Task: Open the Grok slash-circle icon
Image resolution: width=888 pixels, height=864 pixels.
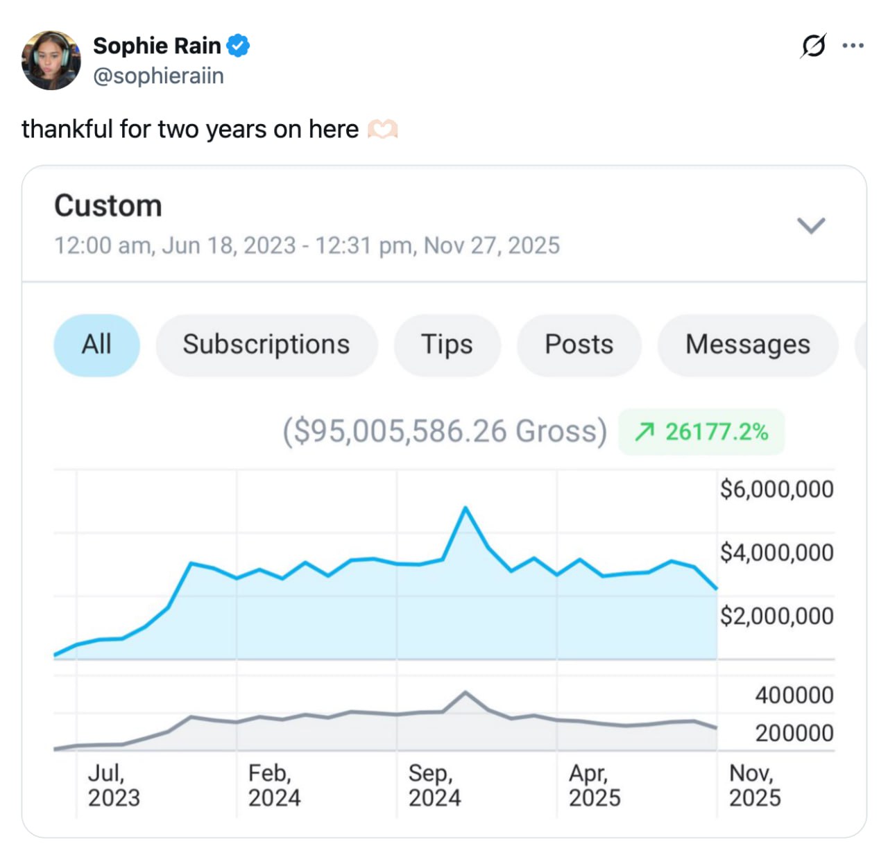Action: (813, 46)
